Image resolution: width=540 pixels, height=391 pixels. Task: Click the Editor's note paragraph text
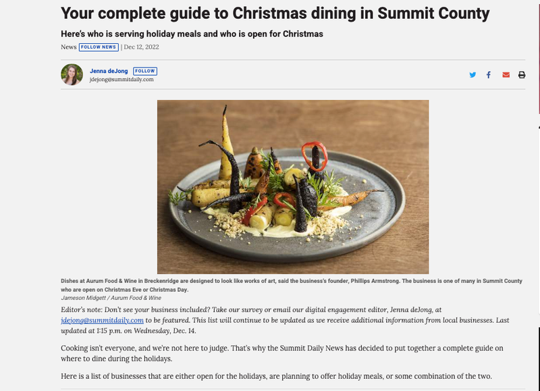pyautogui.click(x=285, y=320)
